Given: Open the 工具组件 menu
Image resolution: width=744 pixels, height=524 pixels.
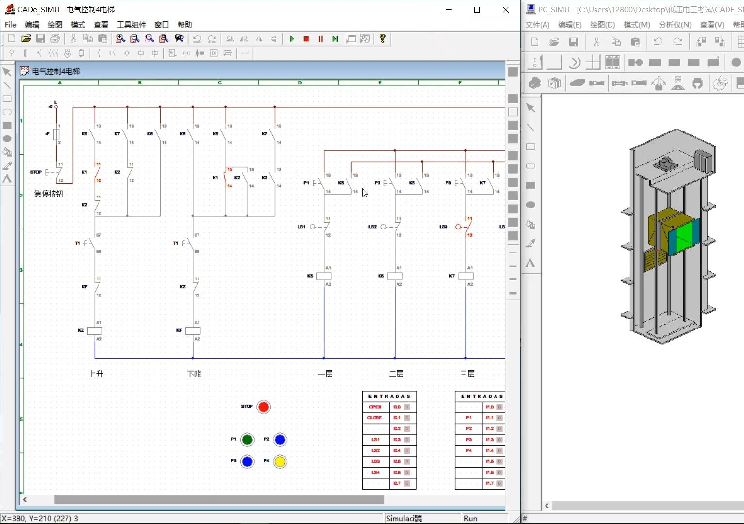Looking at the screenshot, I should pyautogui.click(x=131, y=25).
